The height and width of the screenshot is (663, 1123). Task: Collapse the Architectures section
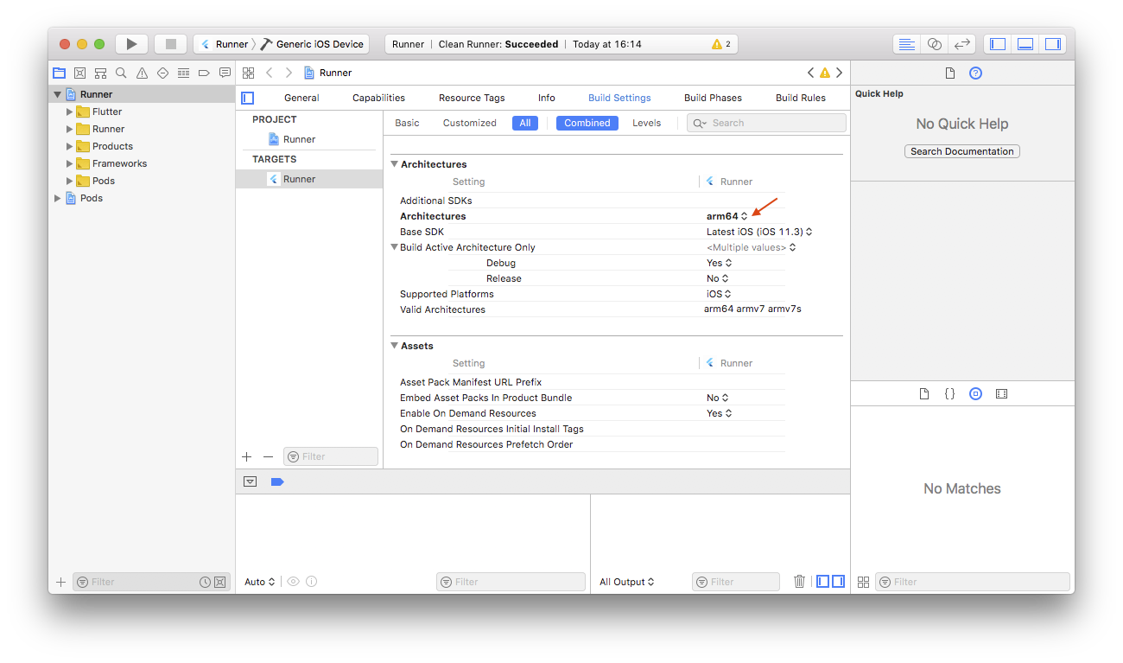[395, 164]
